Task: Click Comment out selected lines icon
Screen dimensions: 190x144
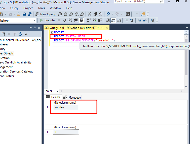Action: click(x=126, y=20)
